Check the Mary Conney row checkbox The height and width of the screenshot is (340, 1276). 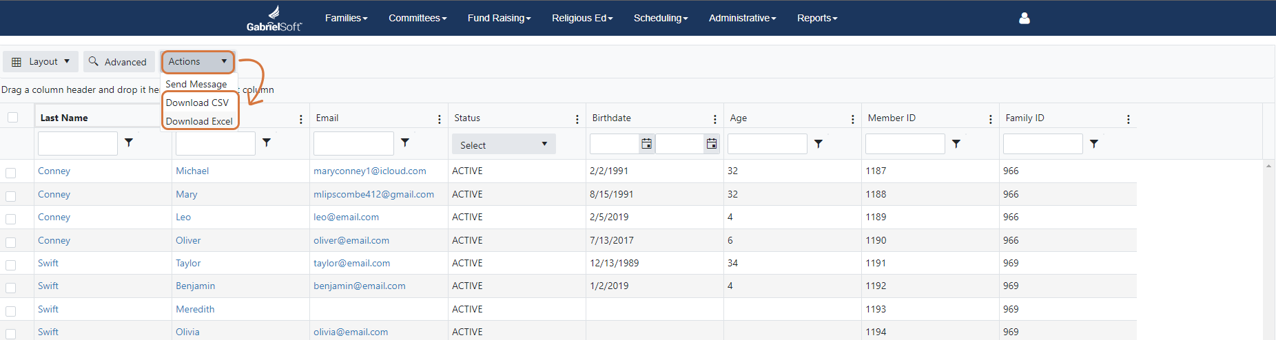pos(11,196)
